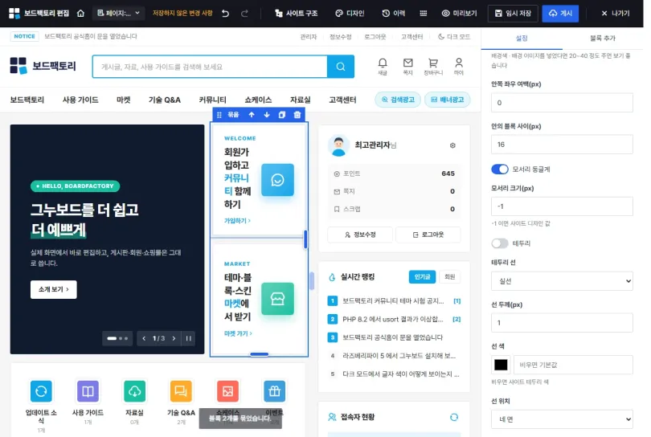This screenshot has height=437, width=651.
Task: Follow the 가입하기 link
Action: tap(237, 221)
